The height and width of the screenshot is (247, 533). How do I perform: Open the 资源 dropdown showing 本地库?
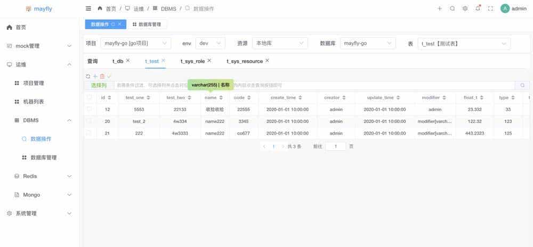(280, 44)
